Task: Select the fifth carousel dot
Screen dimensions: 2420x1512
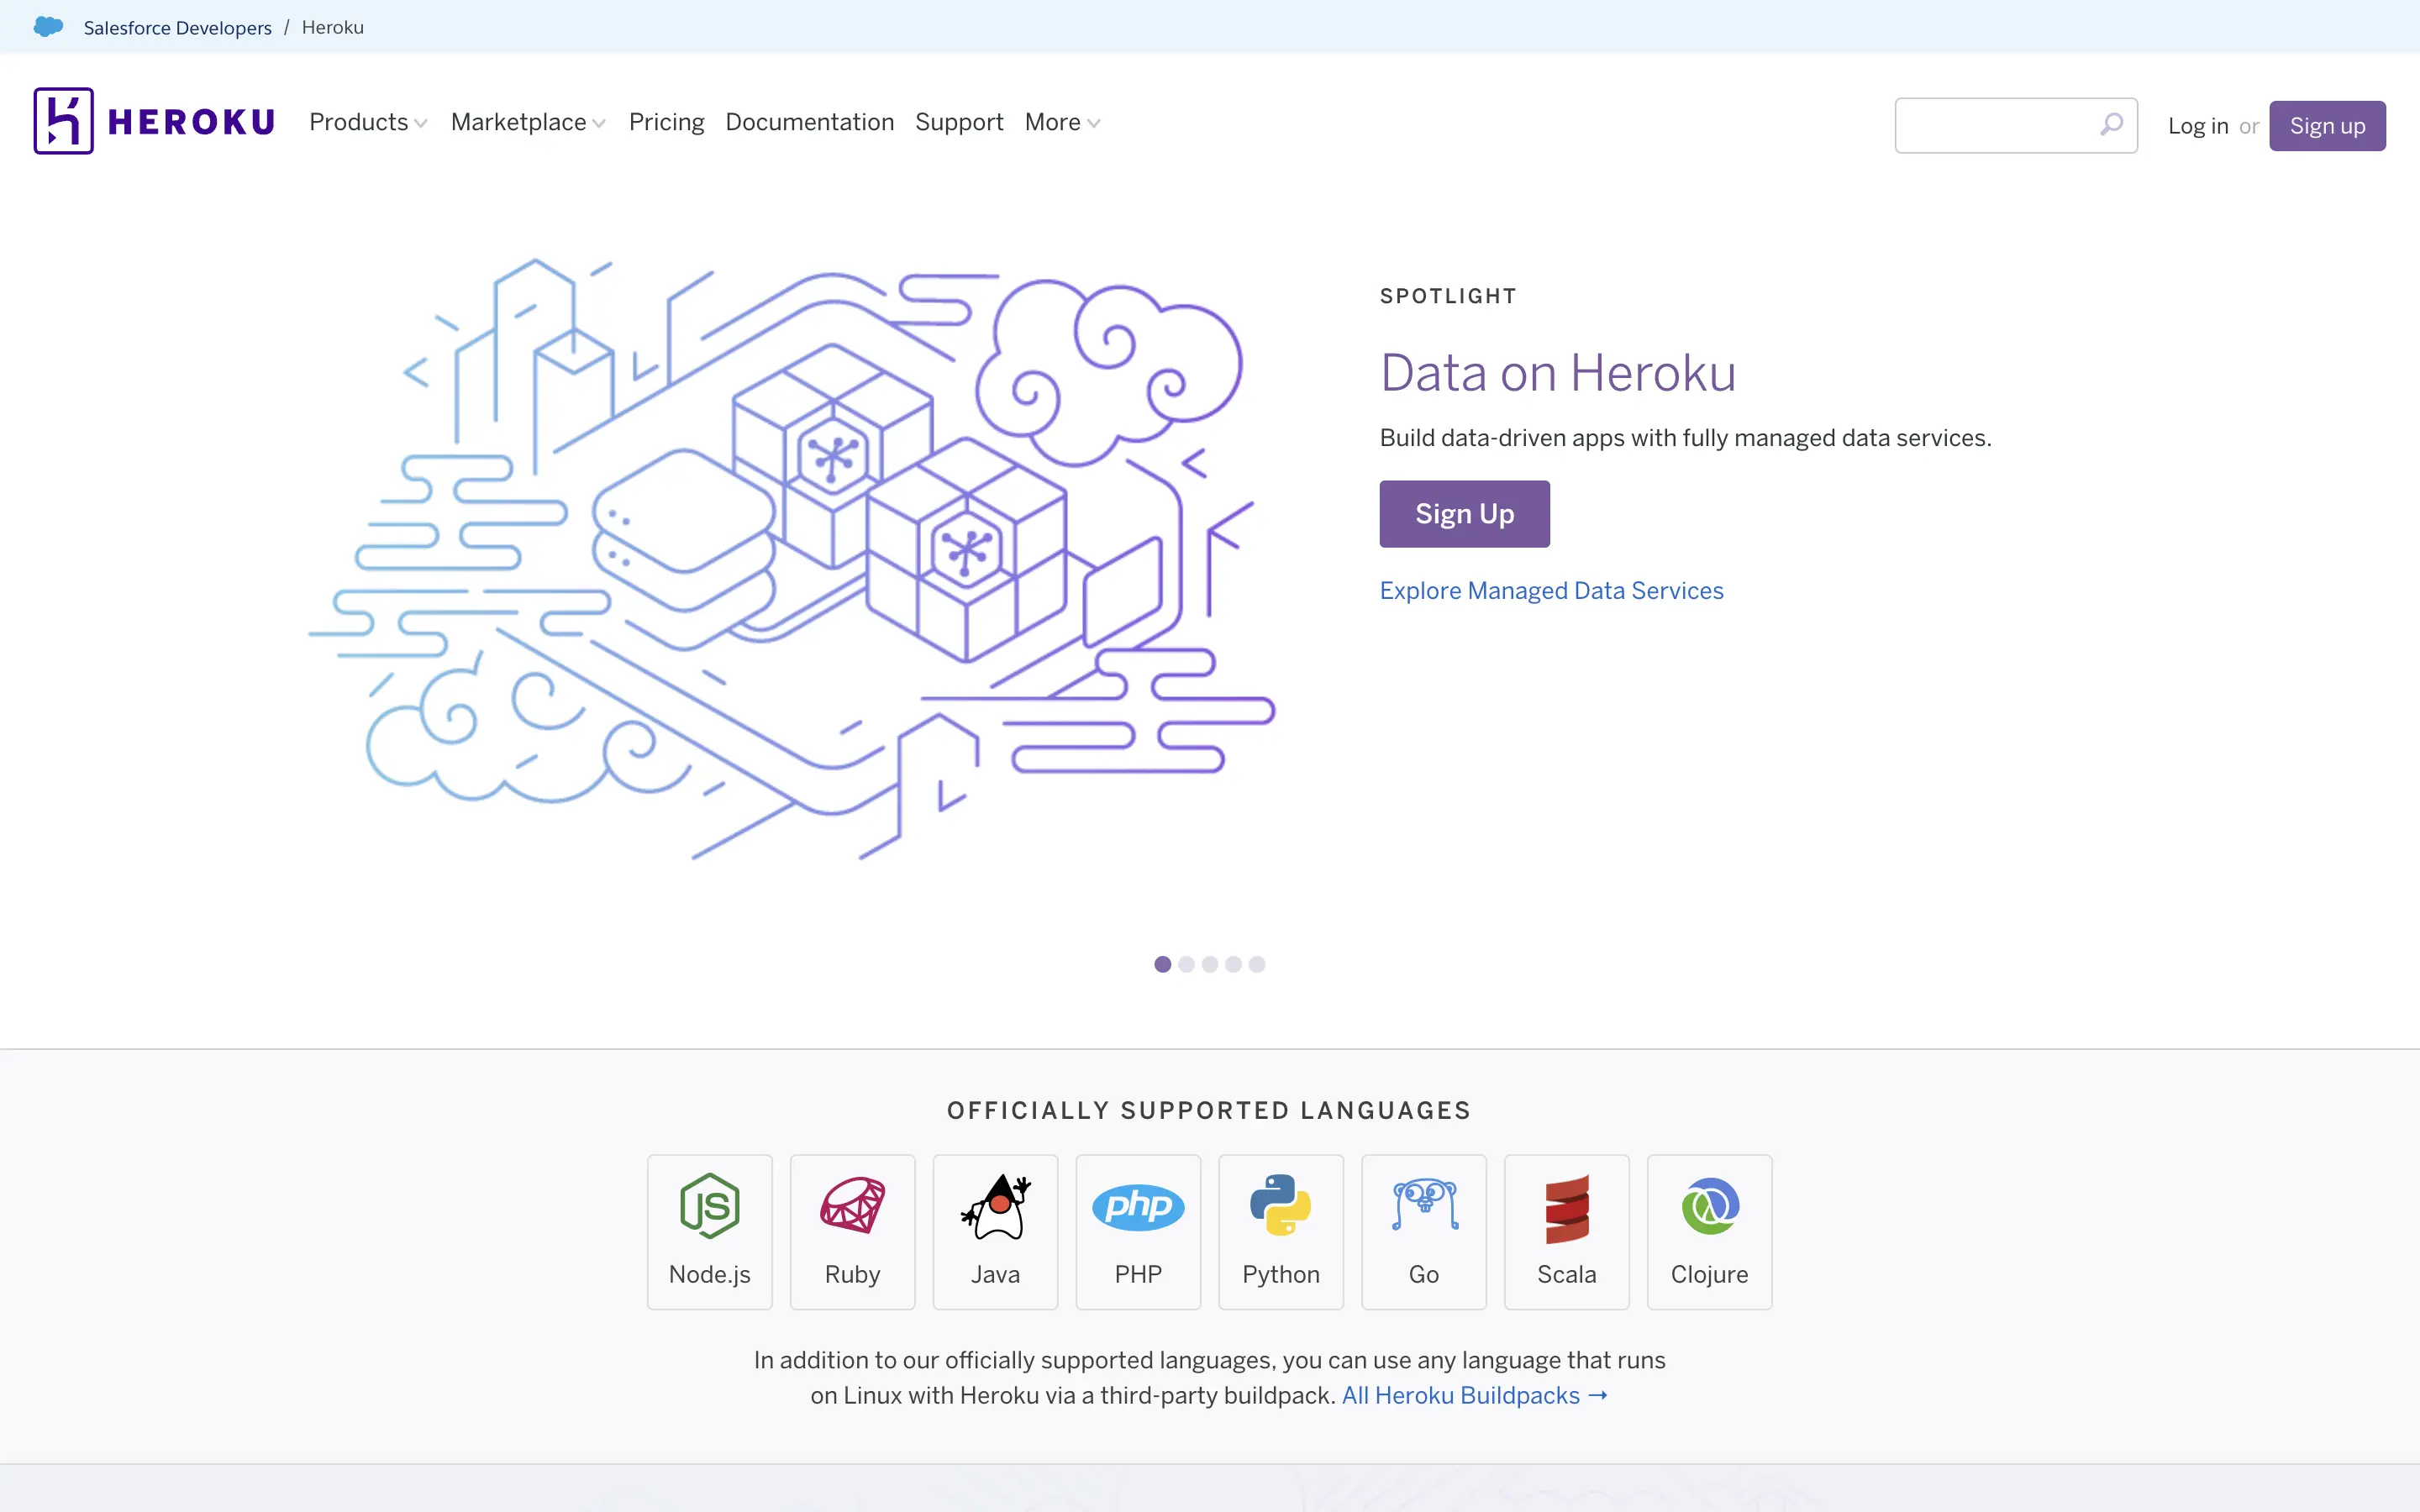Action: coord(1257,964)
